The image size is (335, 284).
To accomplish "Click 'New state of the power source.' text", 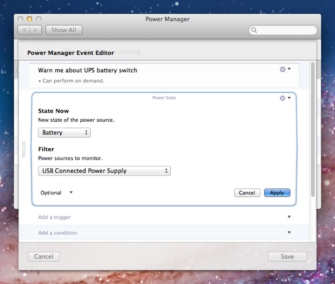I will click(x=76, y=120).
